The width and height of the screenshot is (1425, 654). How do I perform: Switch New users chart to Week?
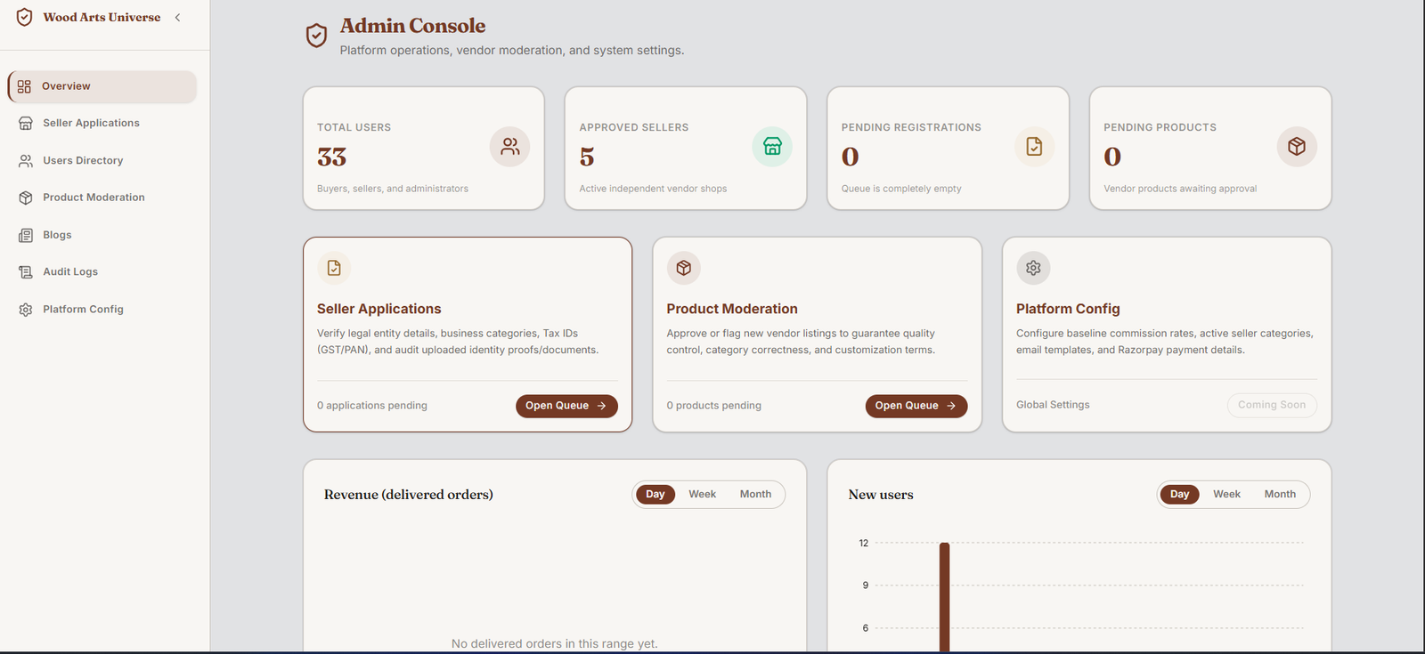pos(1226,495)
